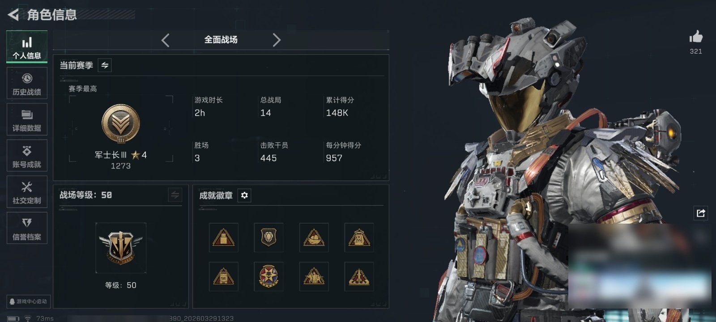716x322 pixels.
Task: Click the 游戏中心启动 button
Action: [x=28, y=301]
